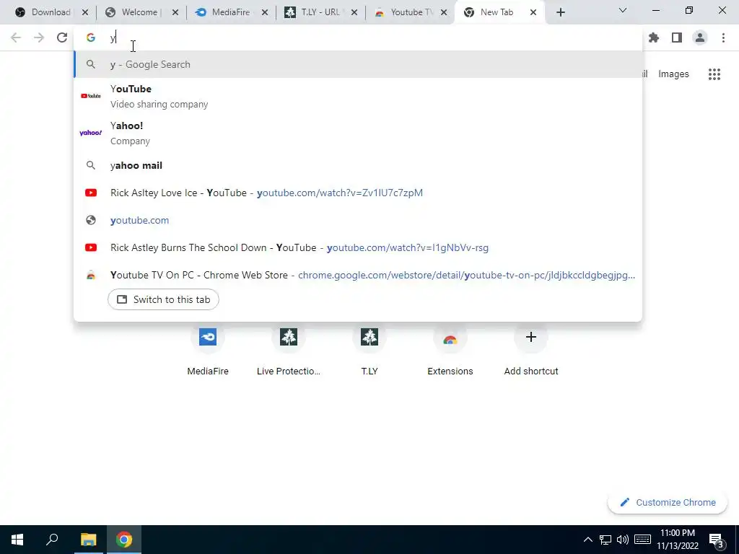Click Switch to this tab button

click(x=163, y=299)
